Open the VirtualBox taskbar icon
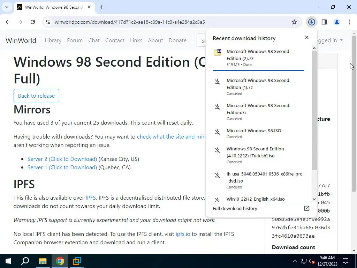 (x=77, y=261)
